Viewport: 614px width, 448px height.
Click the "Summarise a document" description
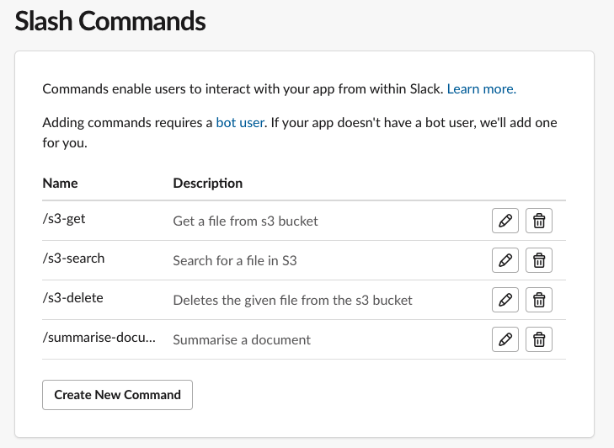[x=242, y=339]
